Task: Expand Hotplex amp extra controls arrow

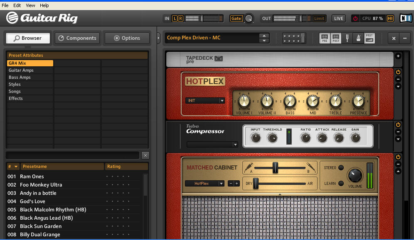Action: point(398,86)
